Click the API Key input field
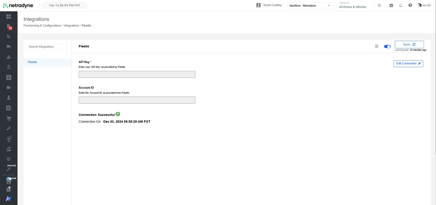 [137, 74]
